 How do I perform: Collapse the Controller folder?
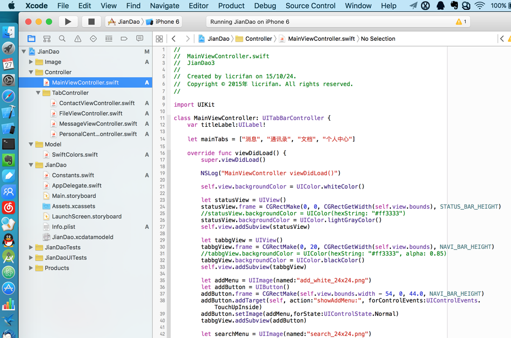pyautogui.click(x=31, y=72)
